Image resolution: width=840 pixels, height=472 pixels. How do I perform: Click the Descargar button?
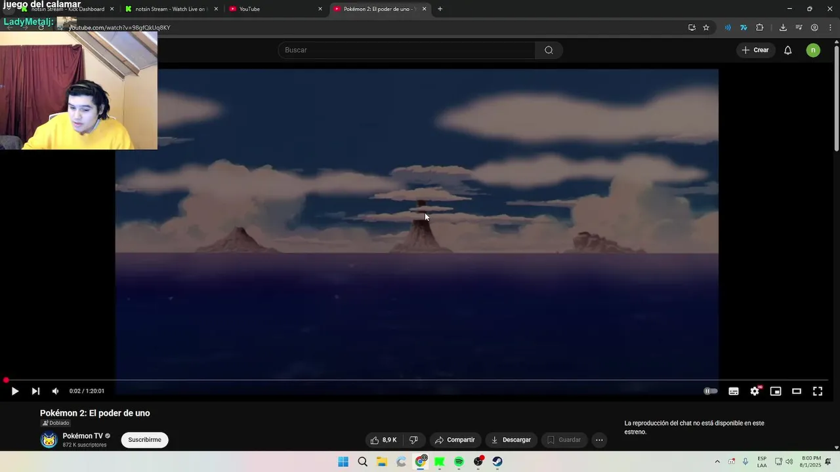tap(511, 440)
